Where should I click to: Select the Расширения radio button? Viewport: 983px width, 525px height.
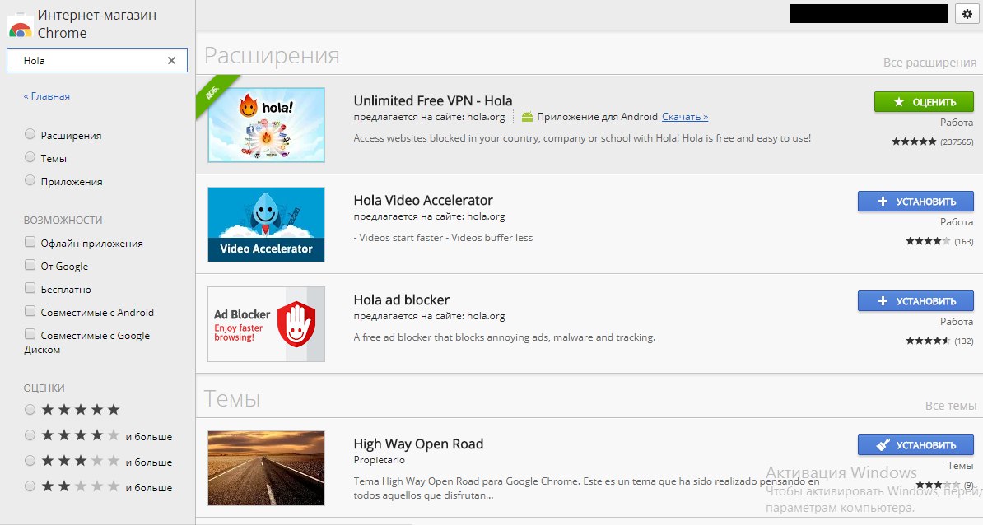(x=30, y=134)
